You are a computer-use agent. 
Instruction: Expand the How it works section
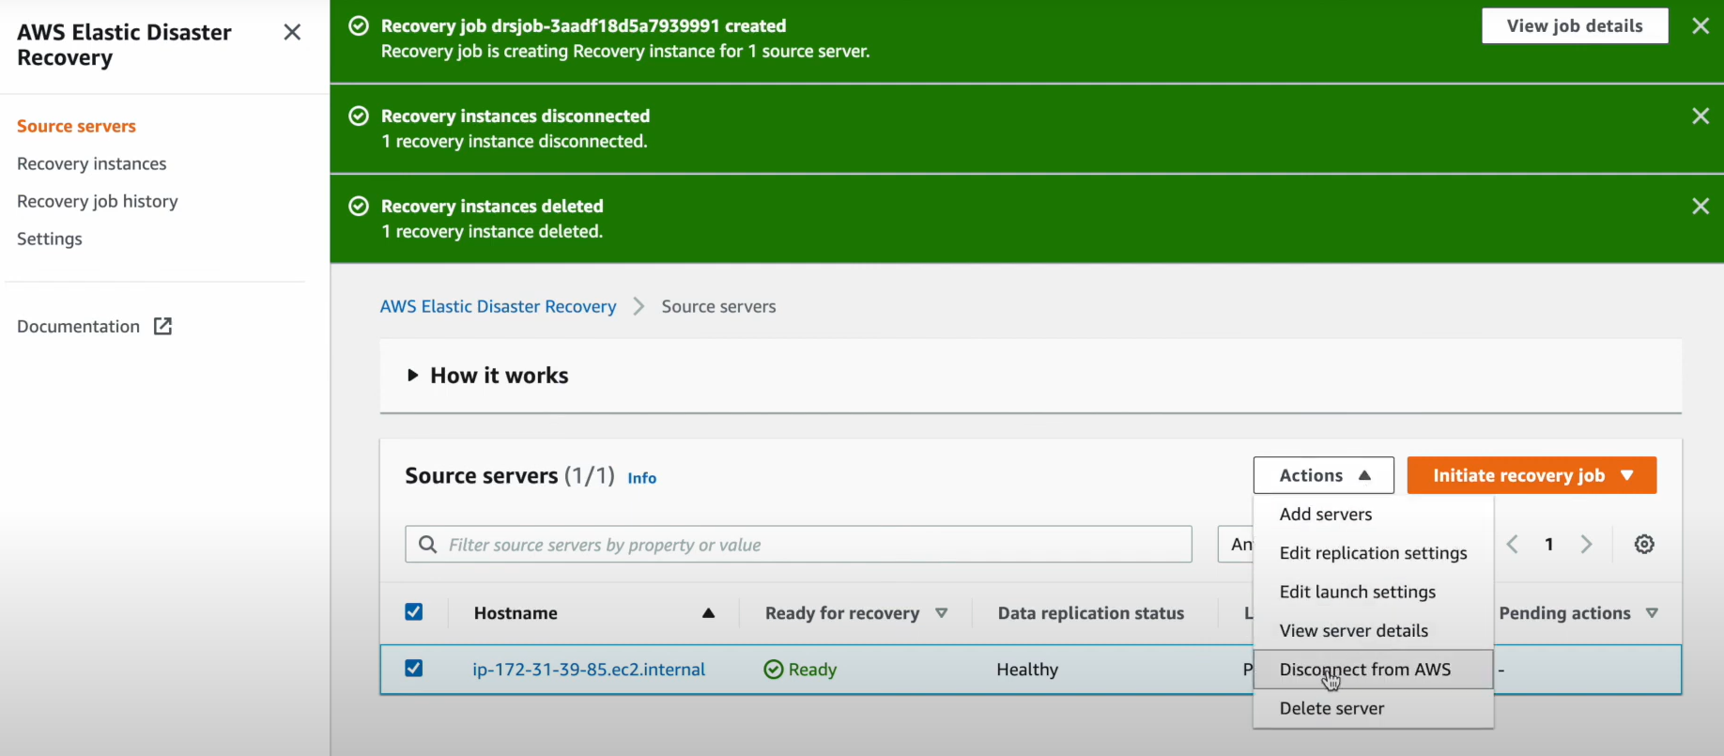click(488, 376)
